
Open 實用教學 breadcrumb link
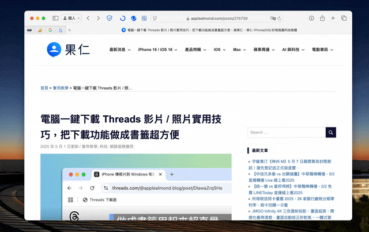point(61,88)
